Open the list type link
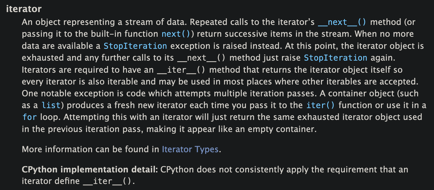 [51, 105]
